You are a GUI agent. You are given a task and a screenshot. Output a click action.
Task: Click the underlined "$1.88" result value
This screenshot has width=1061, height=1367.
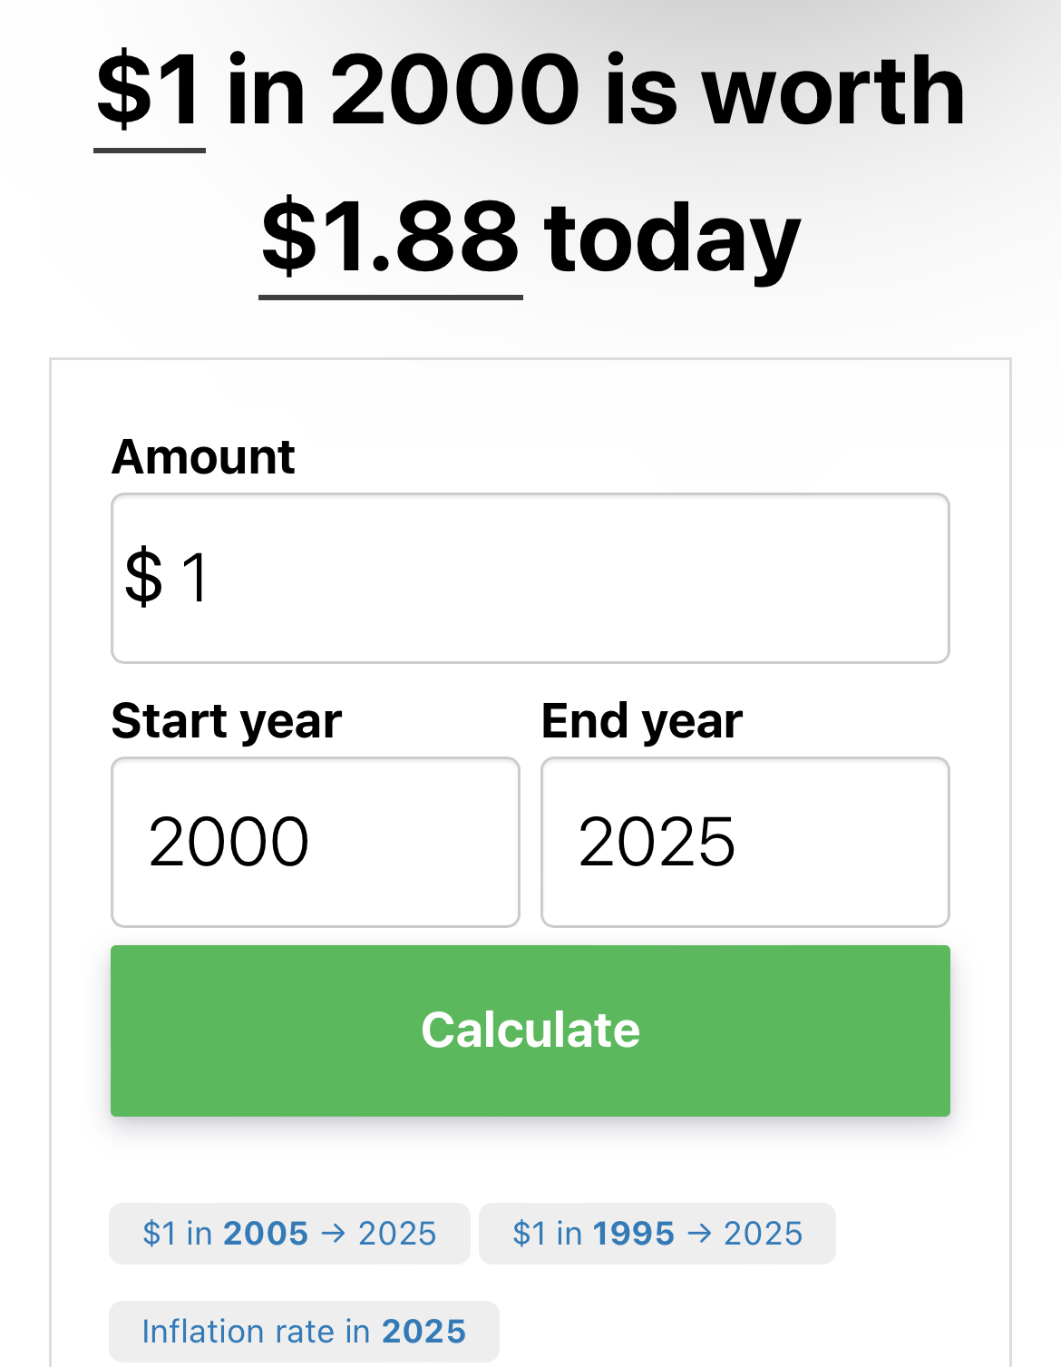[390, 238]
